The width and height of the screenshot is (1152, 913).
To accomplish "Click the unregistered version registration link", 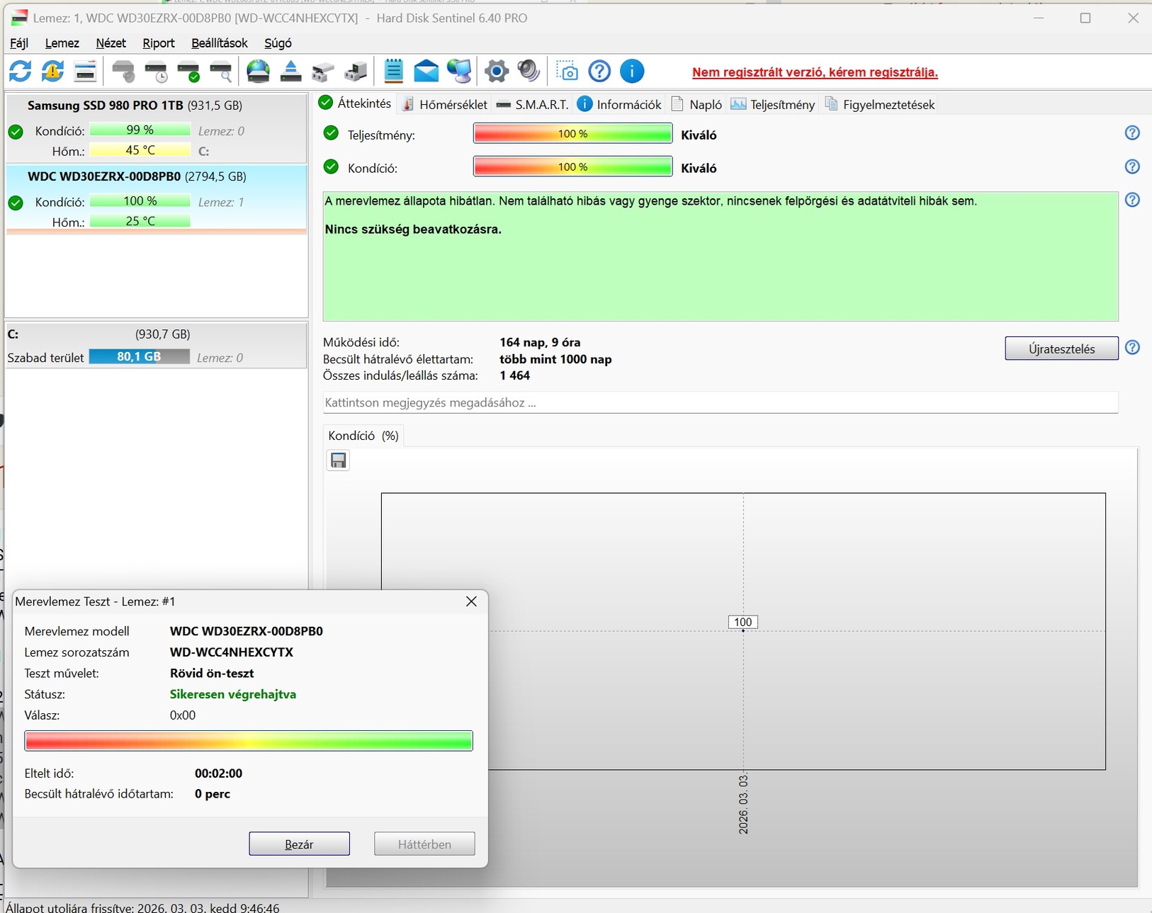I will click(x=815, y=72).
